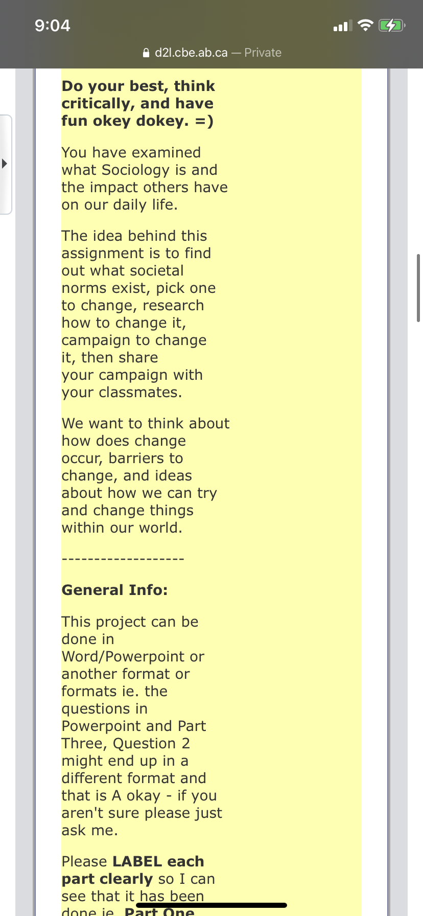The height and width of the screenshot is (916, 423).
Task: Tap the padlock icon in address bar
Action: [x=146, y=53]
